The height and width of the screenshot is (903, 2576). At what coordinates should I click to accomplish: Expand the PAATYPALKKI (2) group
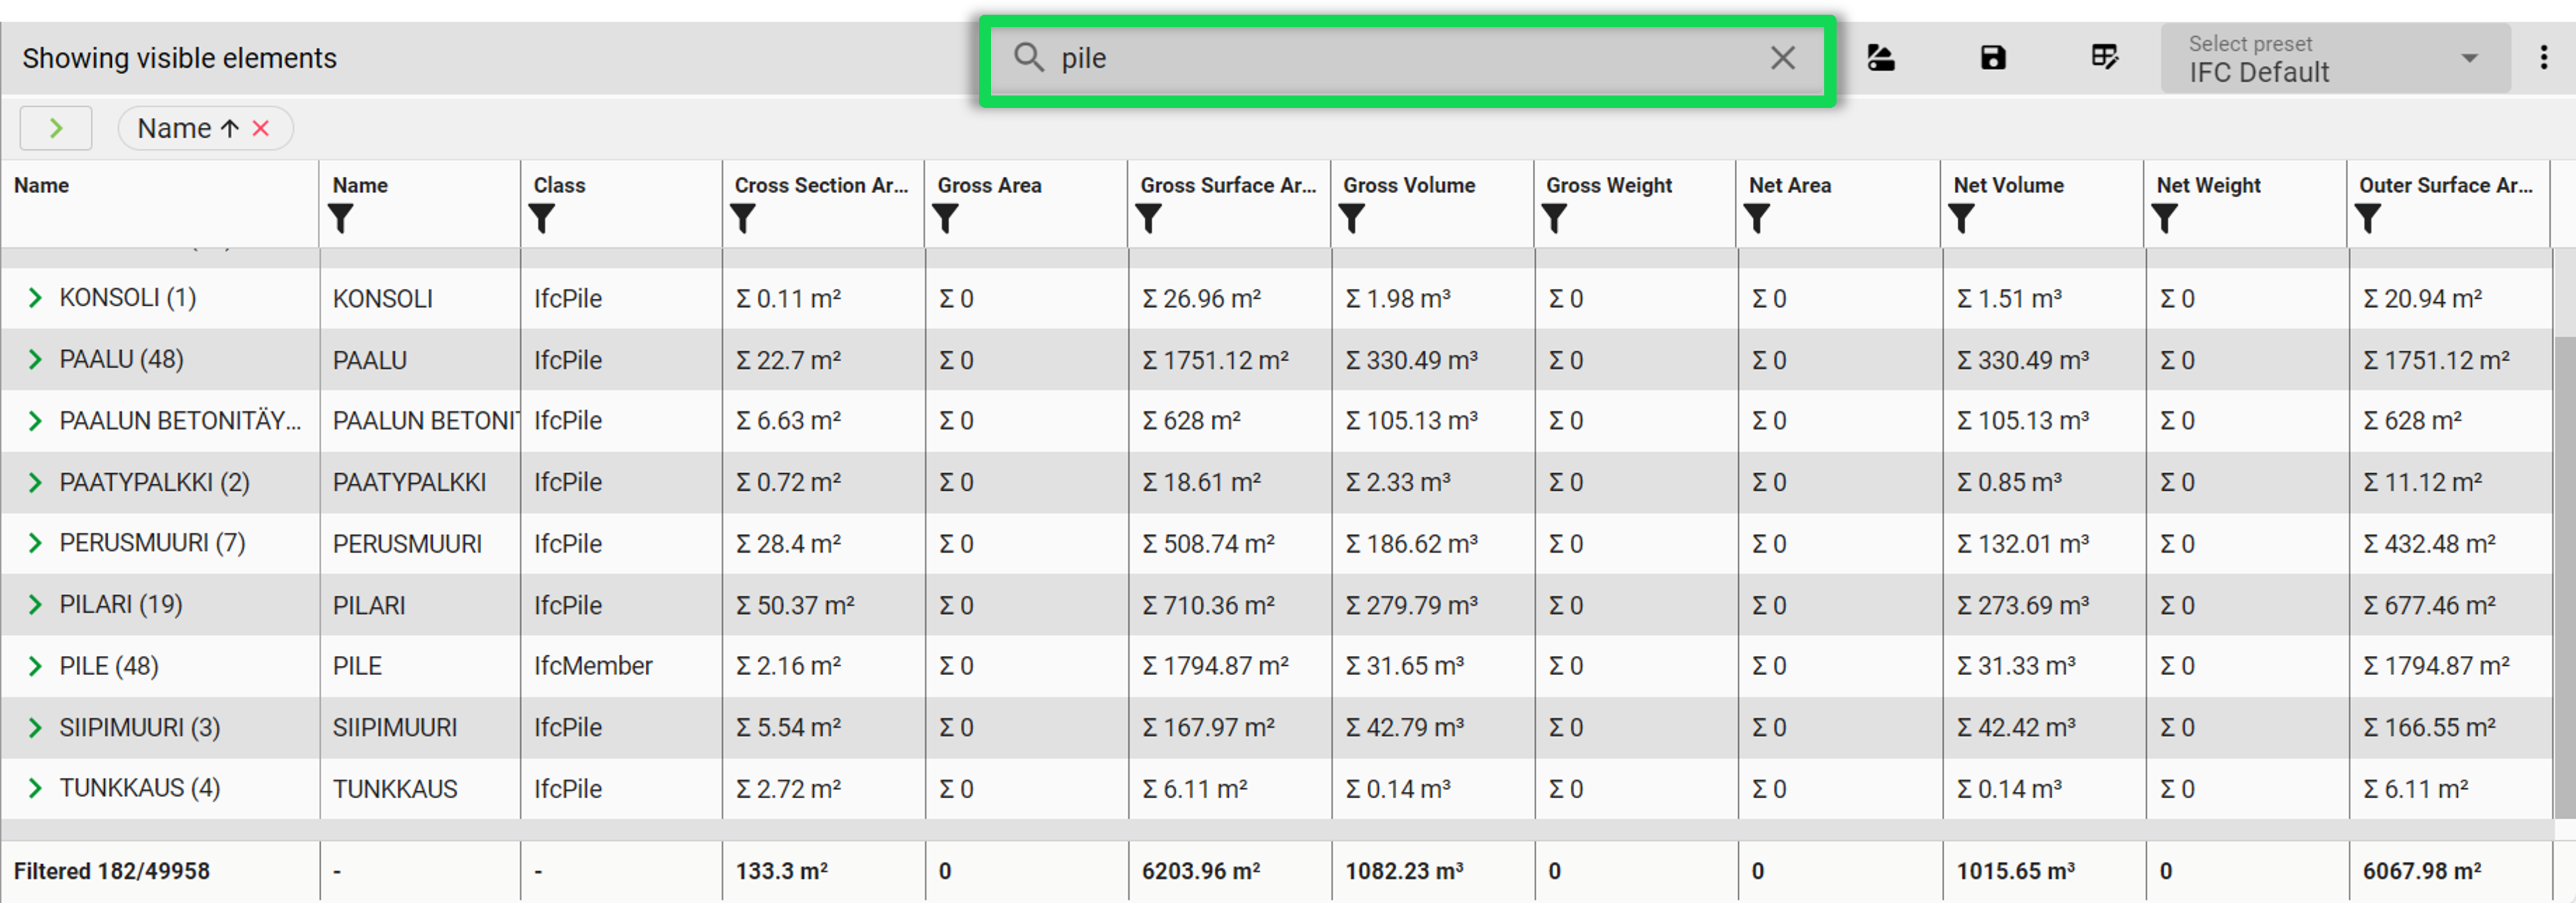(35, 482)
